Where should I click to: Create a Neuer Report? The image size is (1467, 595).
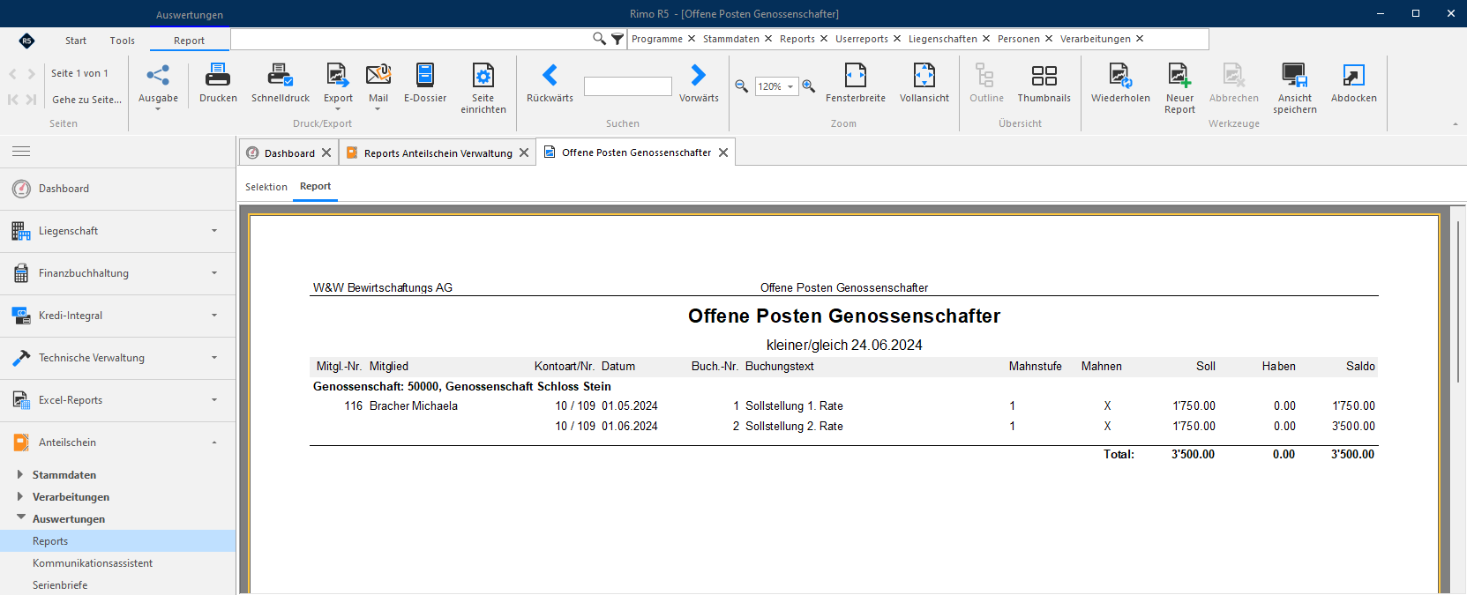pos(1179,88)
